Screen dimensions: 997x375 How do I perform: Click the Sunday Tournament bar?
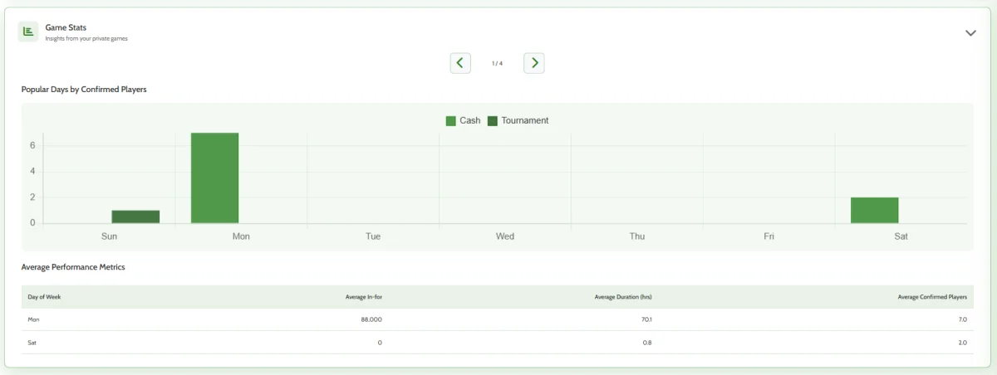[135, 217]
